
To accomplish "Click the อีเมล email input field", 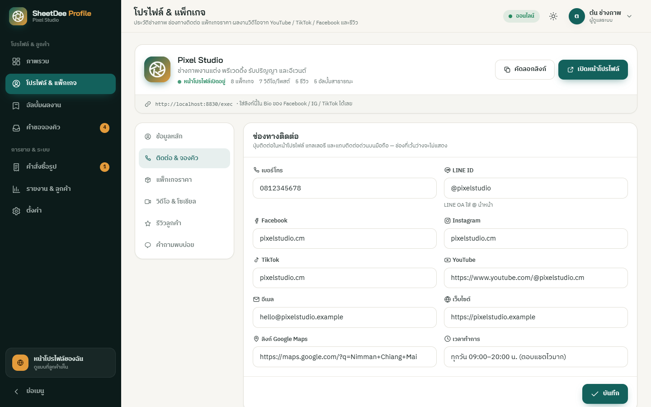I will click(344, 317).
